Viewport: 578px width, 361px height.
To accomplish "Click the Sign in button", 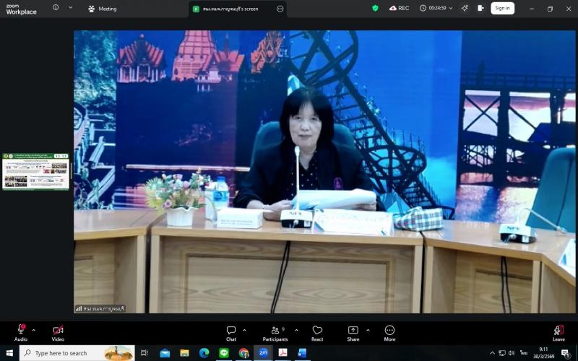I will pos(502,8).
